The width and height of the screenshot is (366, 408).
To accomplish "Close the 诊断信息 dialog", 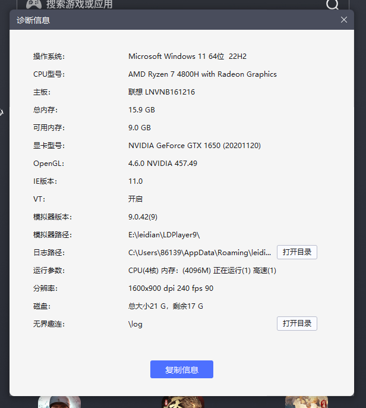I will [343, 20].
